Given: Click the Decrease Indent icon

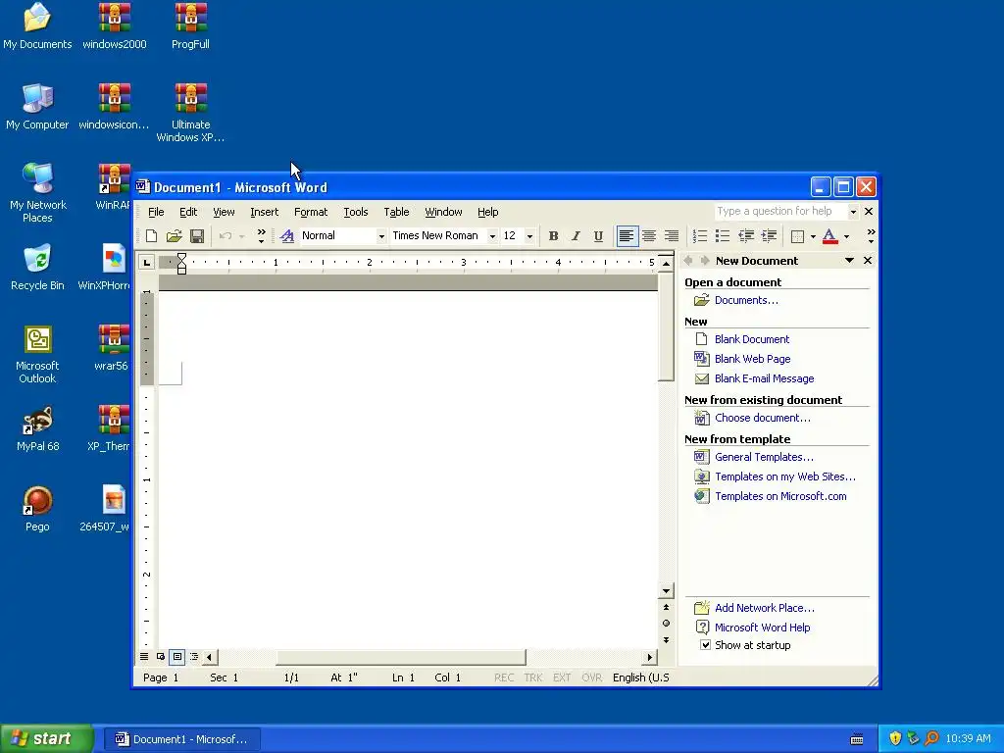Looking at the screenshot, I should tap(745, 236).
